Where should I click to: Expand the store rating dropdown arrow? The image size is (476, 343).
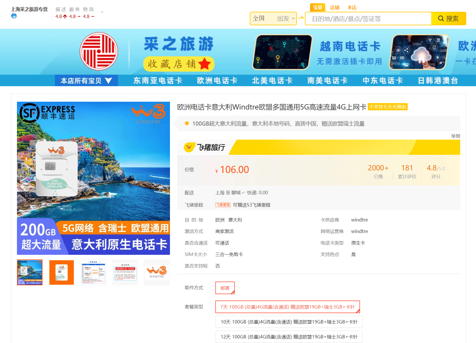(102, 12)
